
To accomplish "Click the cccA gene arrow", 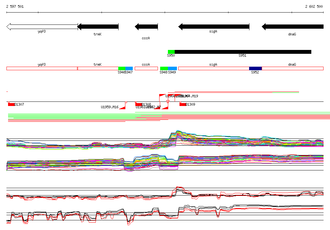I will 146,27.
